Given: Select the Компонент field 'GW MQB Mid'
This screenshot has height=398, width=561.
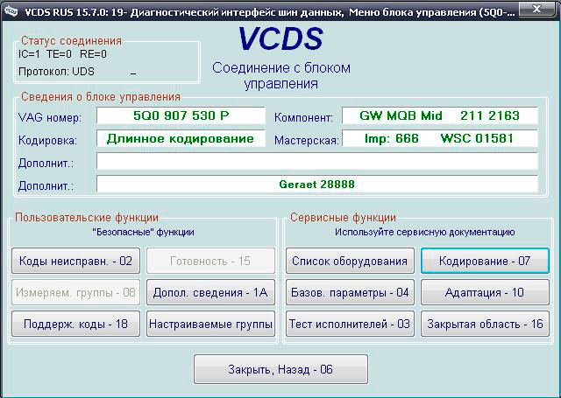Looking at the screenshot, I should (438, 116).
